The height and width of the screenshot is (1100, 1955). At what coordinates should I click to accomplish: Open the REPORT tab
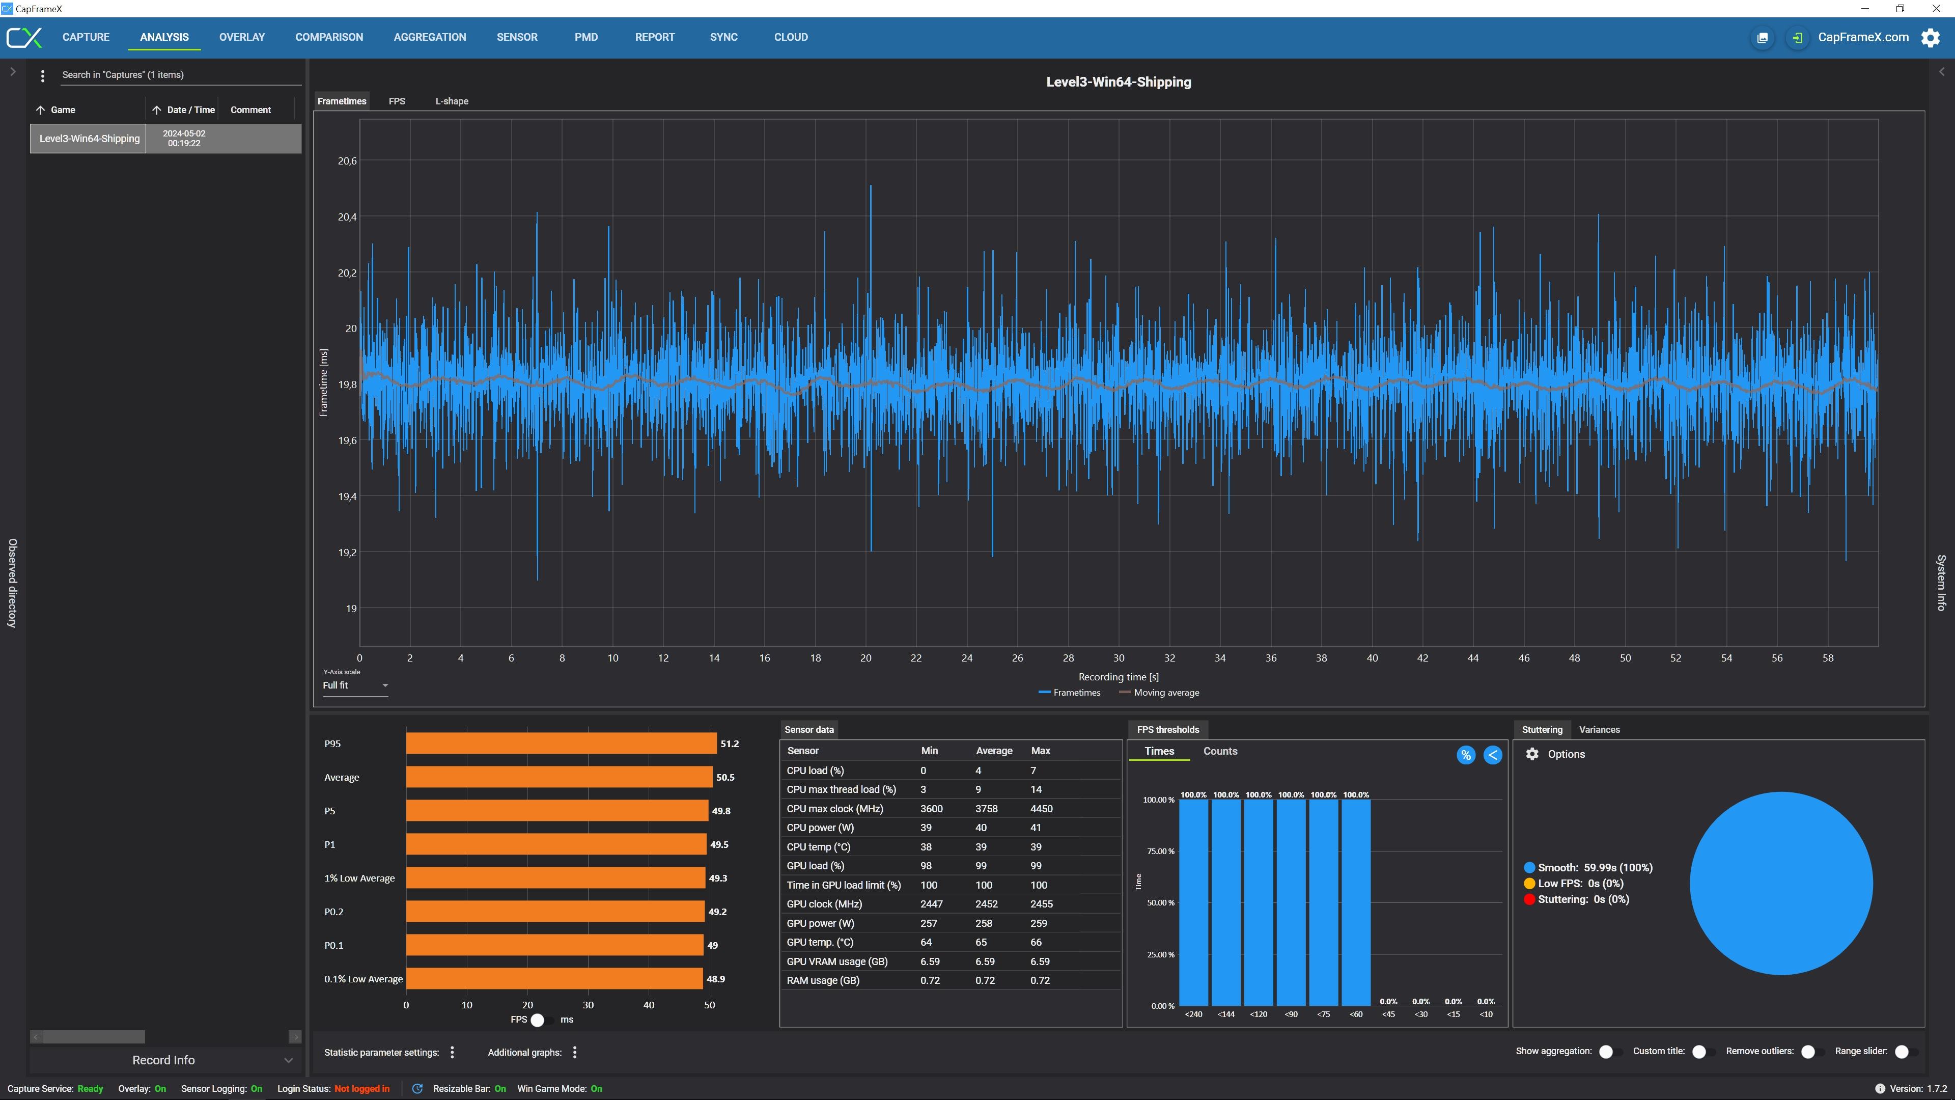[655, 37]
